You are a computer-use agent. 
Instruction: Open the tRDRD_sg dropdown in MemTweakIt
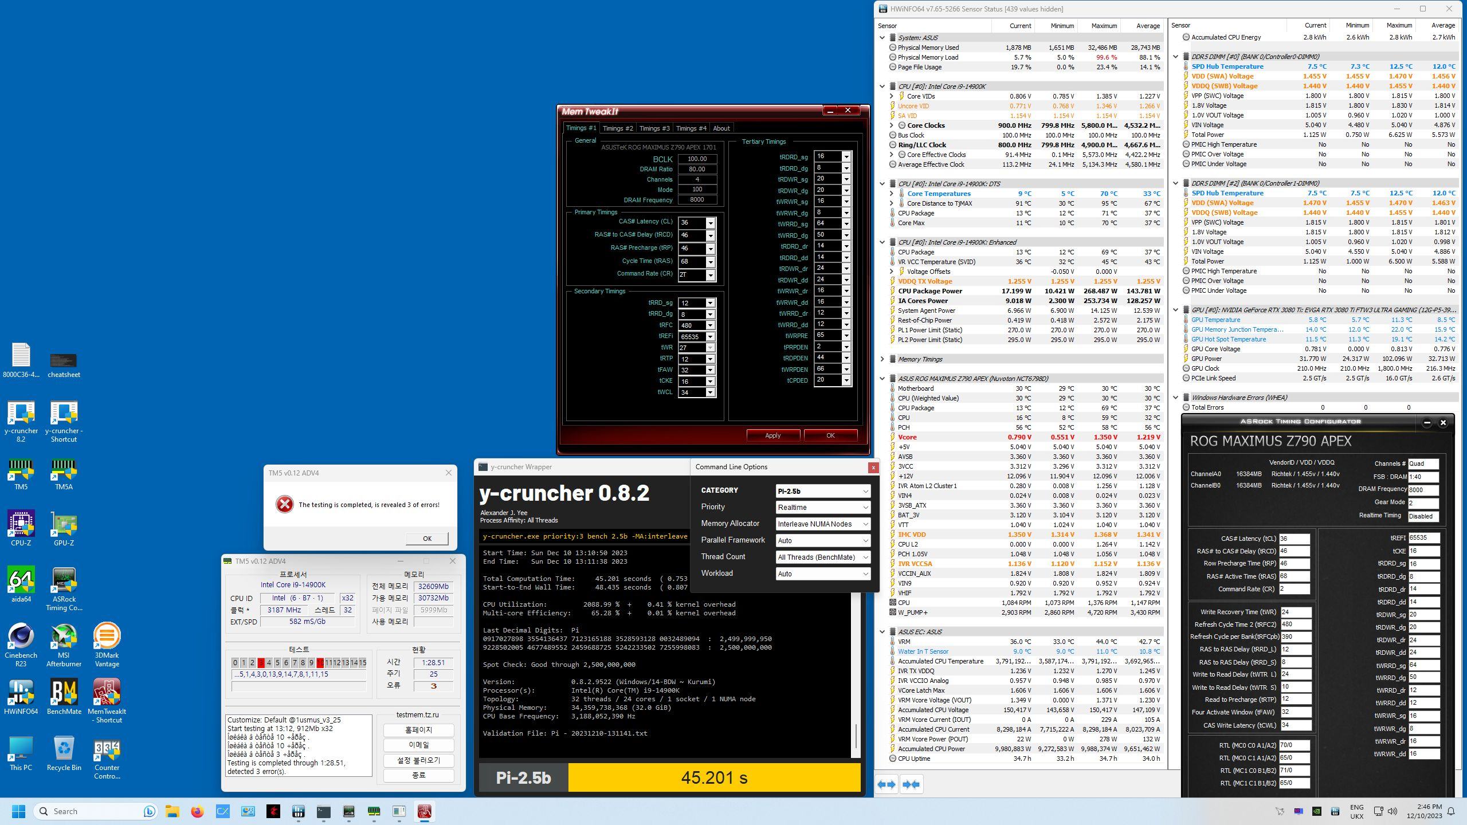pyautogui.click(x=846, y=156)
